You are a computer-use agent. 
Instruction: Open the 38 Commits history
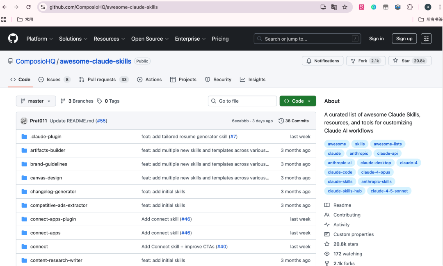coord(293,121)
